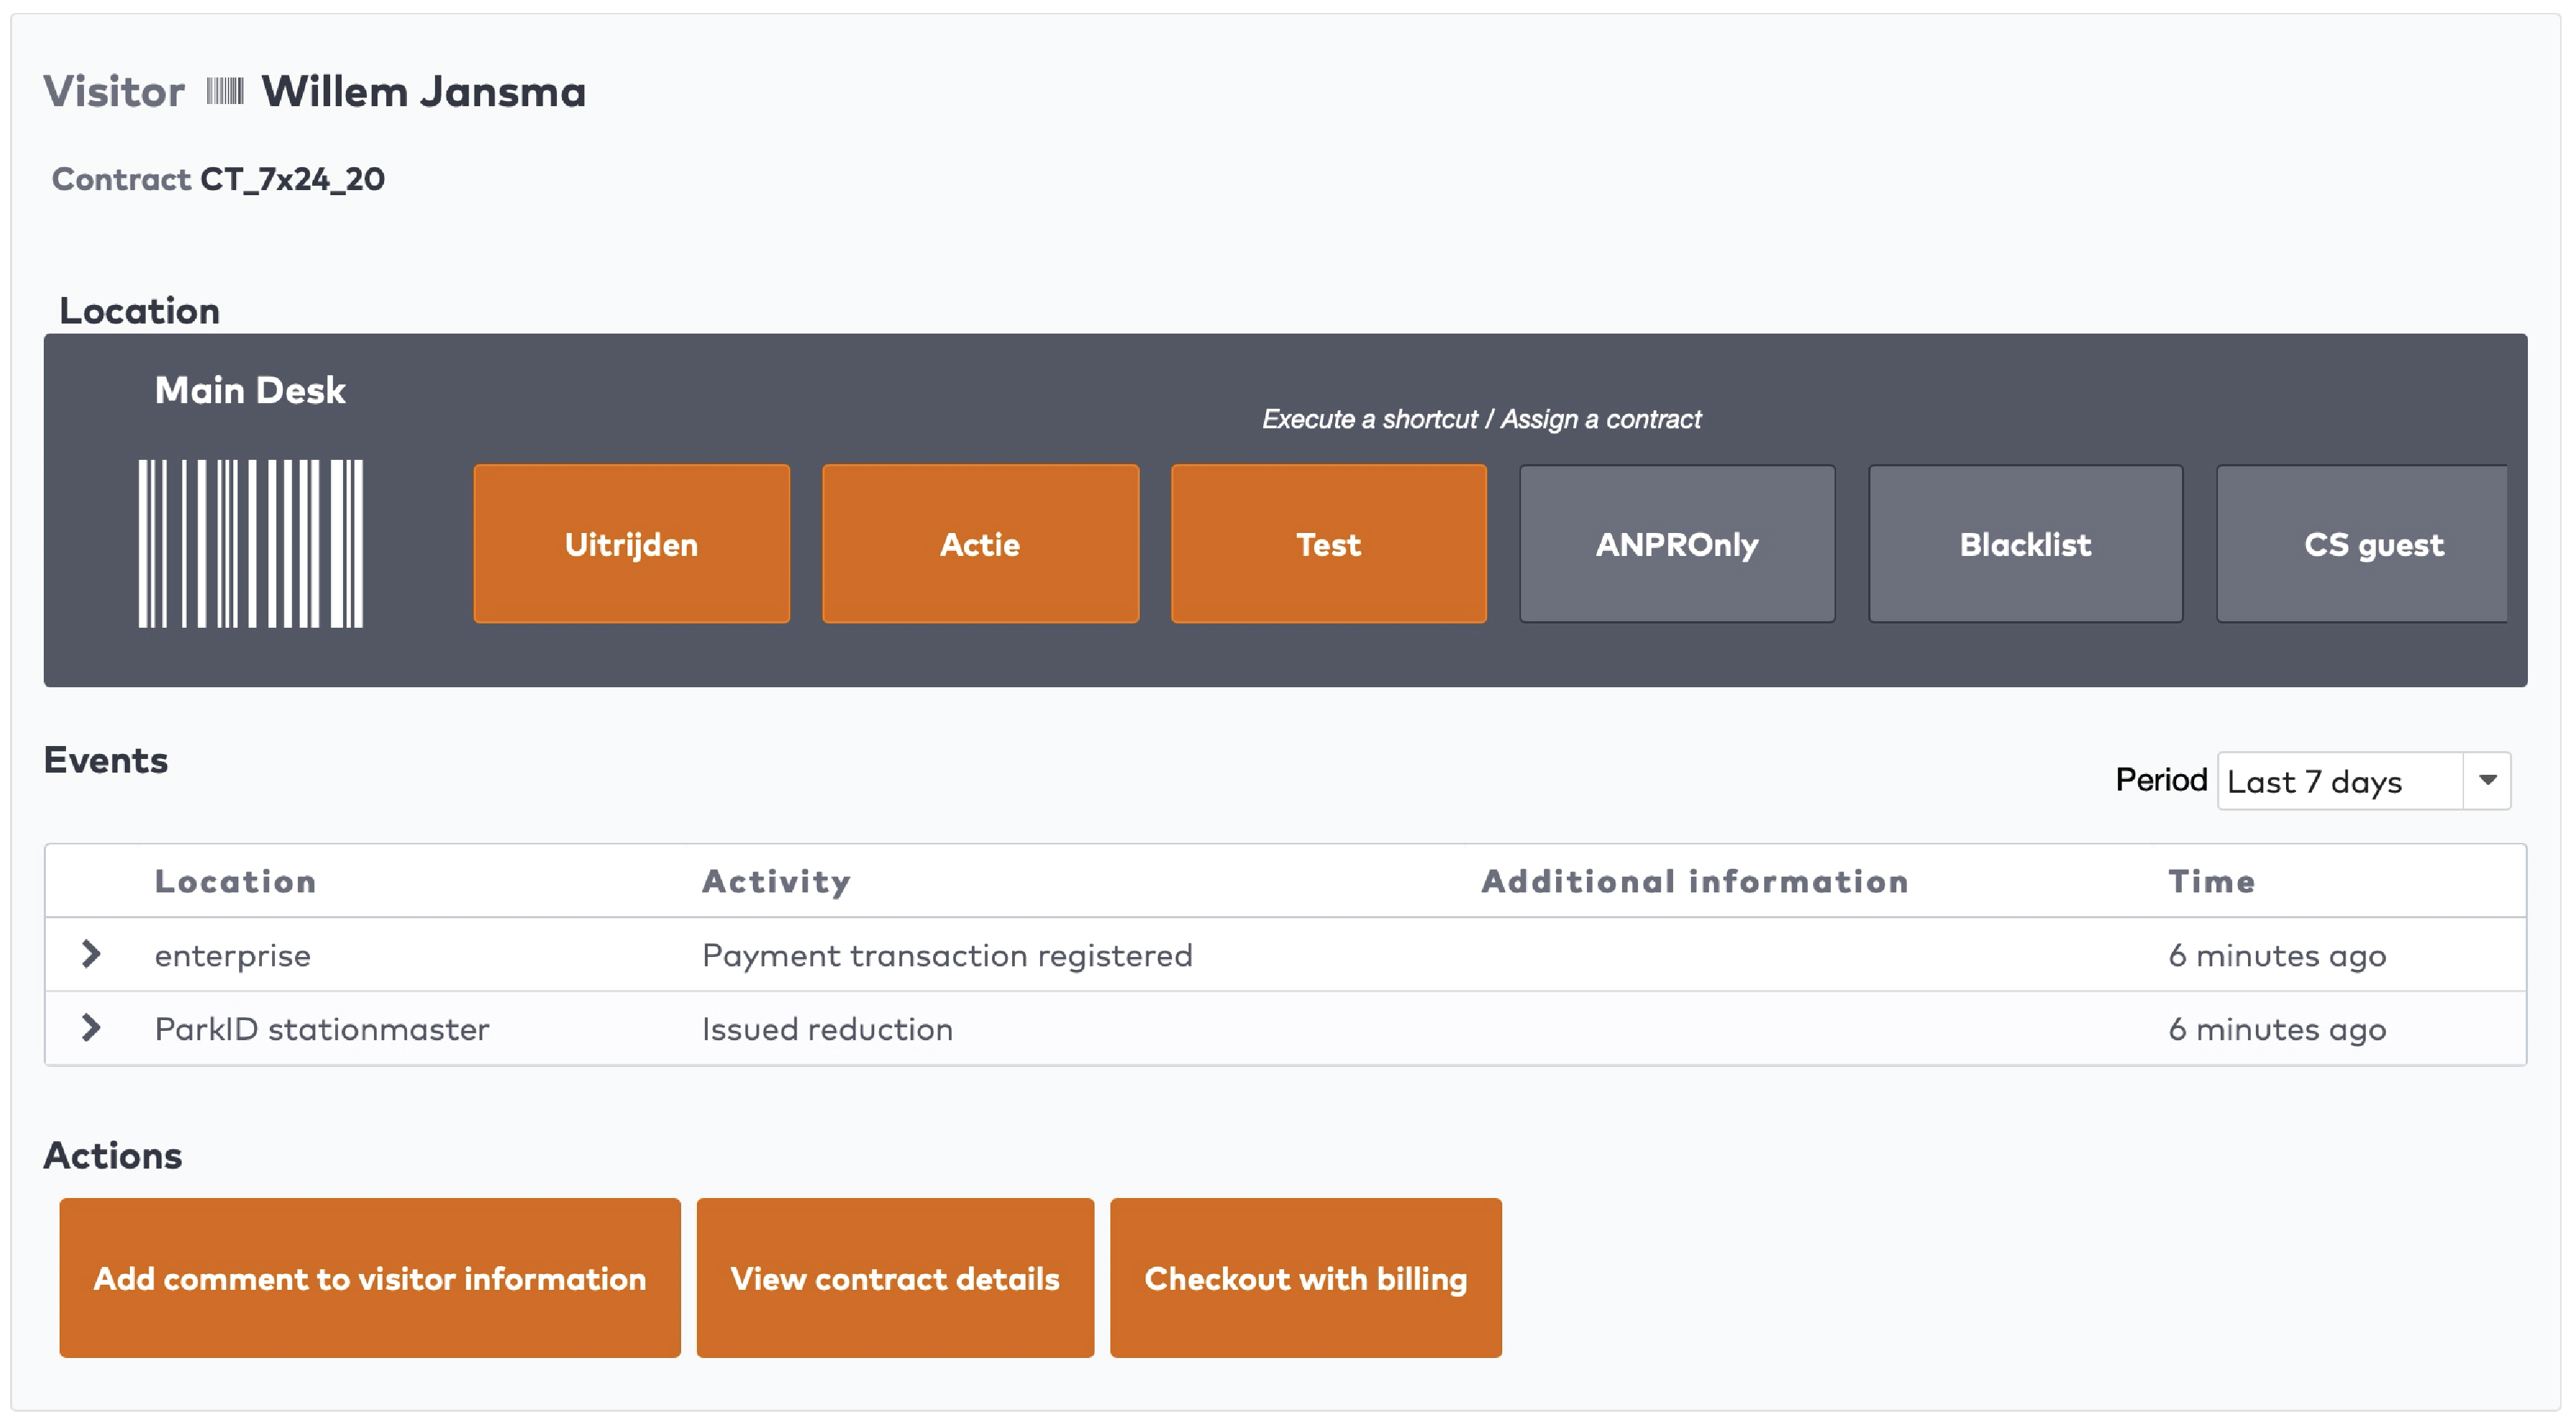
Task: Open View contract details
Action: pos(895,1278)
